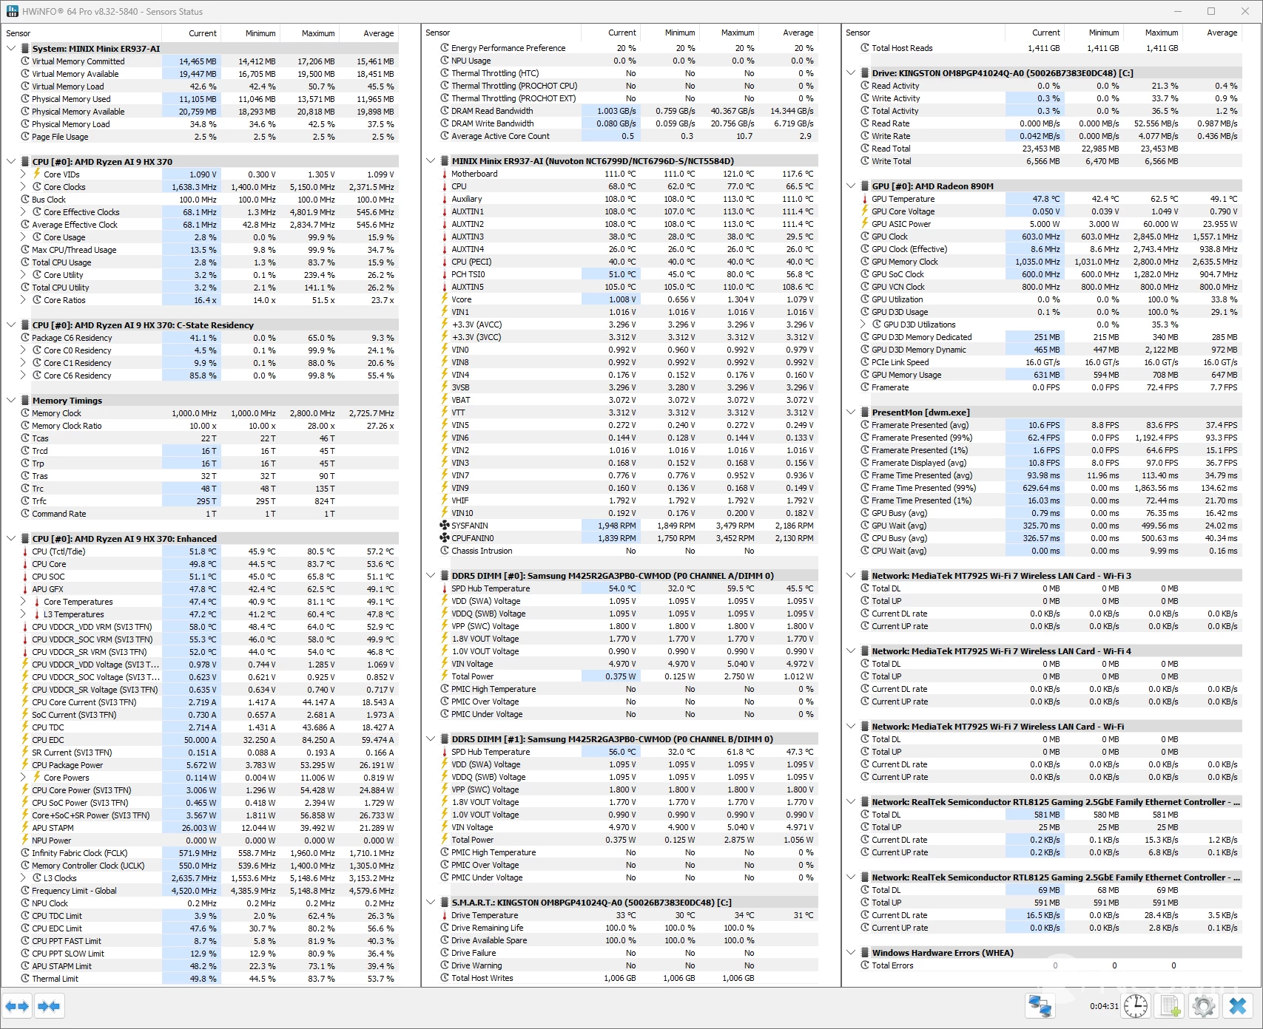Click the shrink-layout inward arrows button

tap(49, 1006)
